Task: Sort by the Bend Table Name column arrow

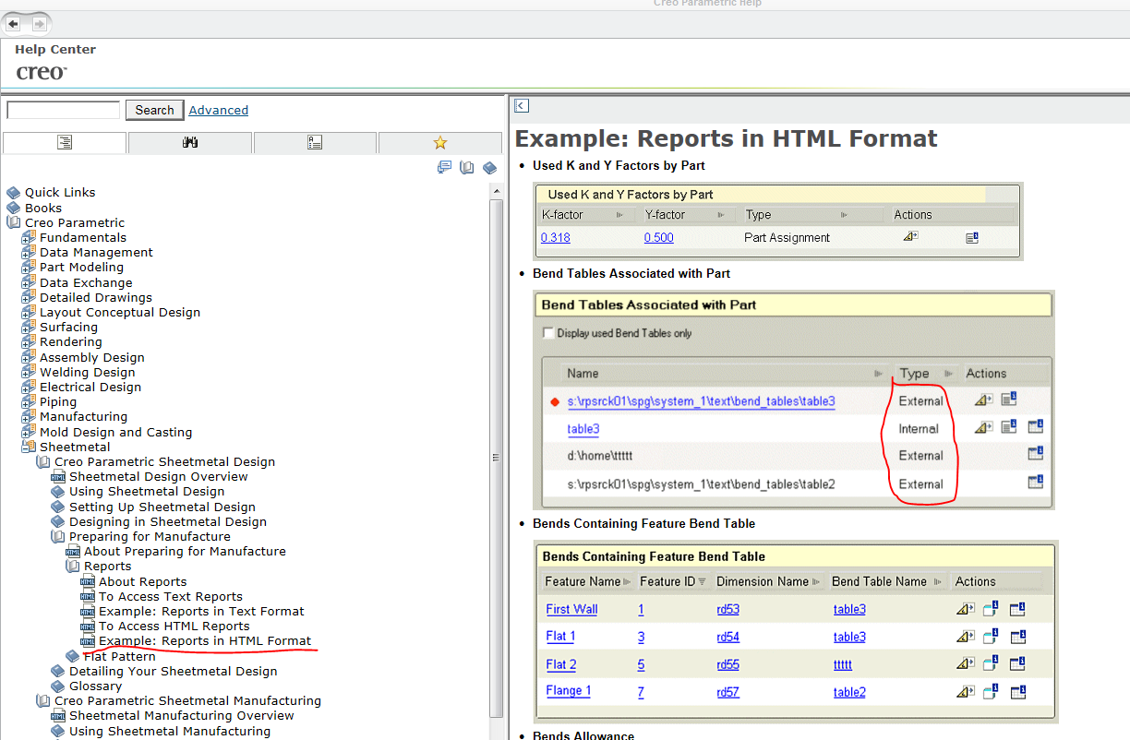Action: coord(937,581)
